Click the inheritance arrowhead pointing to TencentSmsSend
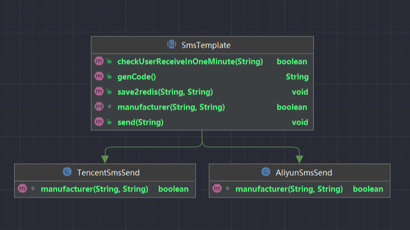This screenshot has height=230, width=410. click(105, 158)
